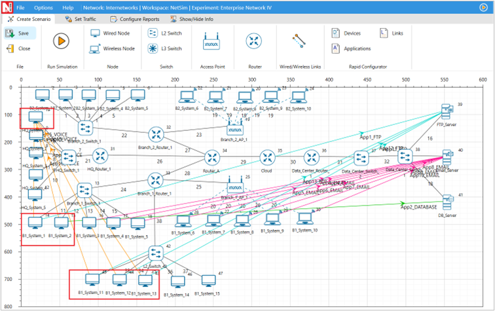Open Devices in Rapid Configurator
The height and width of the screenshot is (311, 495).
[346, 33]
